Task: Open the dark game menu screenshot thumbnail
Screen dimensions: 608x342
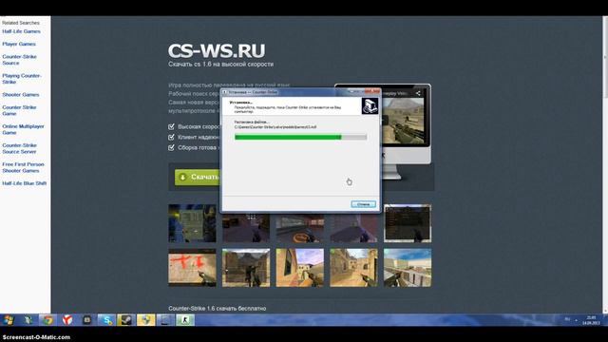Action: tap(408, 223)
